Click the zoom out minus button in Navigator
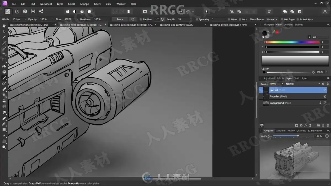 pyautogui.click(x=270, y=136)
